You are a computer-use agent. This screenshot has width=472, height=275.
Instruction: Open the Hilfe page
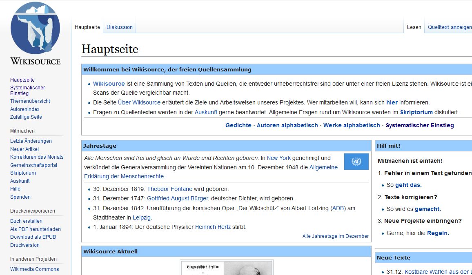pyautogui.click(x=16, y=189)
